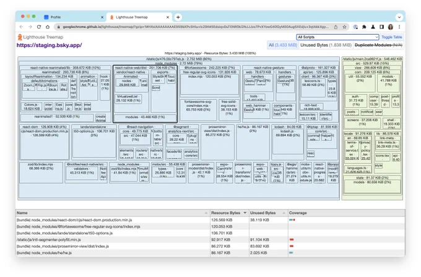Select the lande/standalone/t50-options.js table row
The height and width of the screenshot is (277, 421).
(x=210, y=233)
